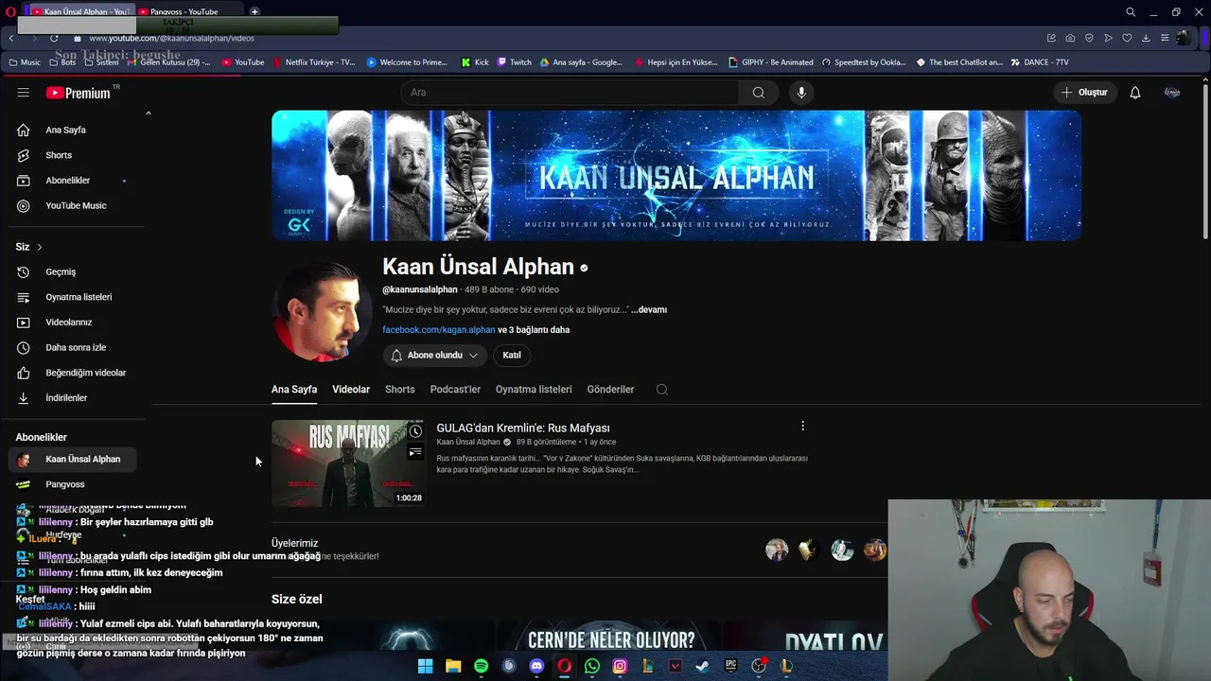This screenshot has width=1211, height=681.
Task: Open Oynatma listeleri in sidebar
Action: click(x=78, y=297)
